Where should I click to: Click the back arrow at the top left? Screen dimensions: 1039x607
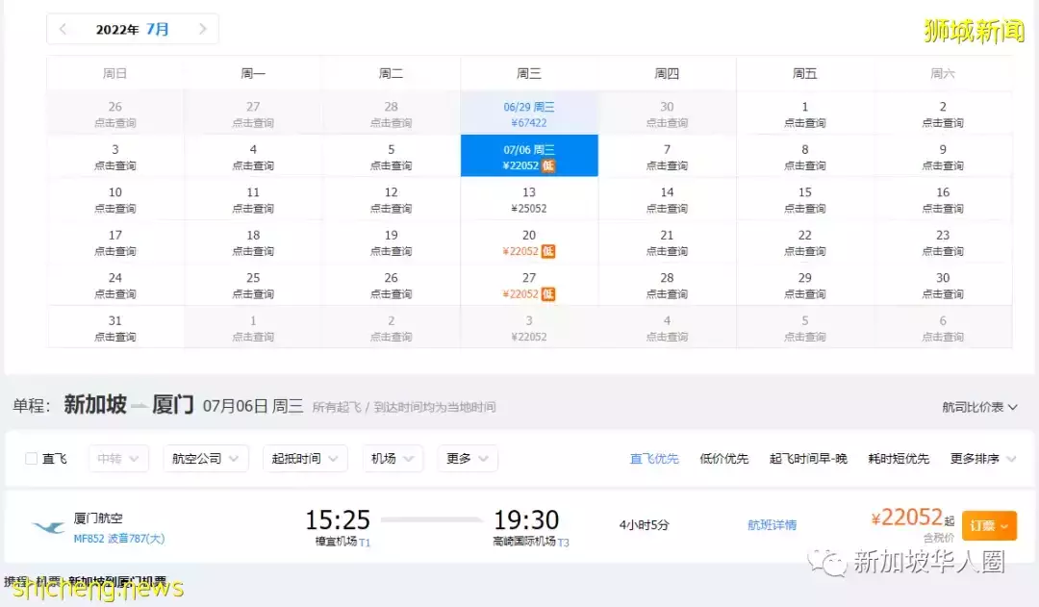(x=63, y=30)
